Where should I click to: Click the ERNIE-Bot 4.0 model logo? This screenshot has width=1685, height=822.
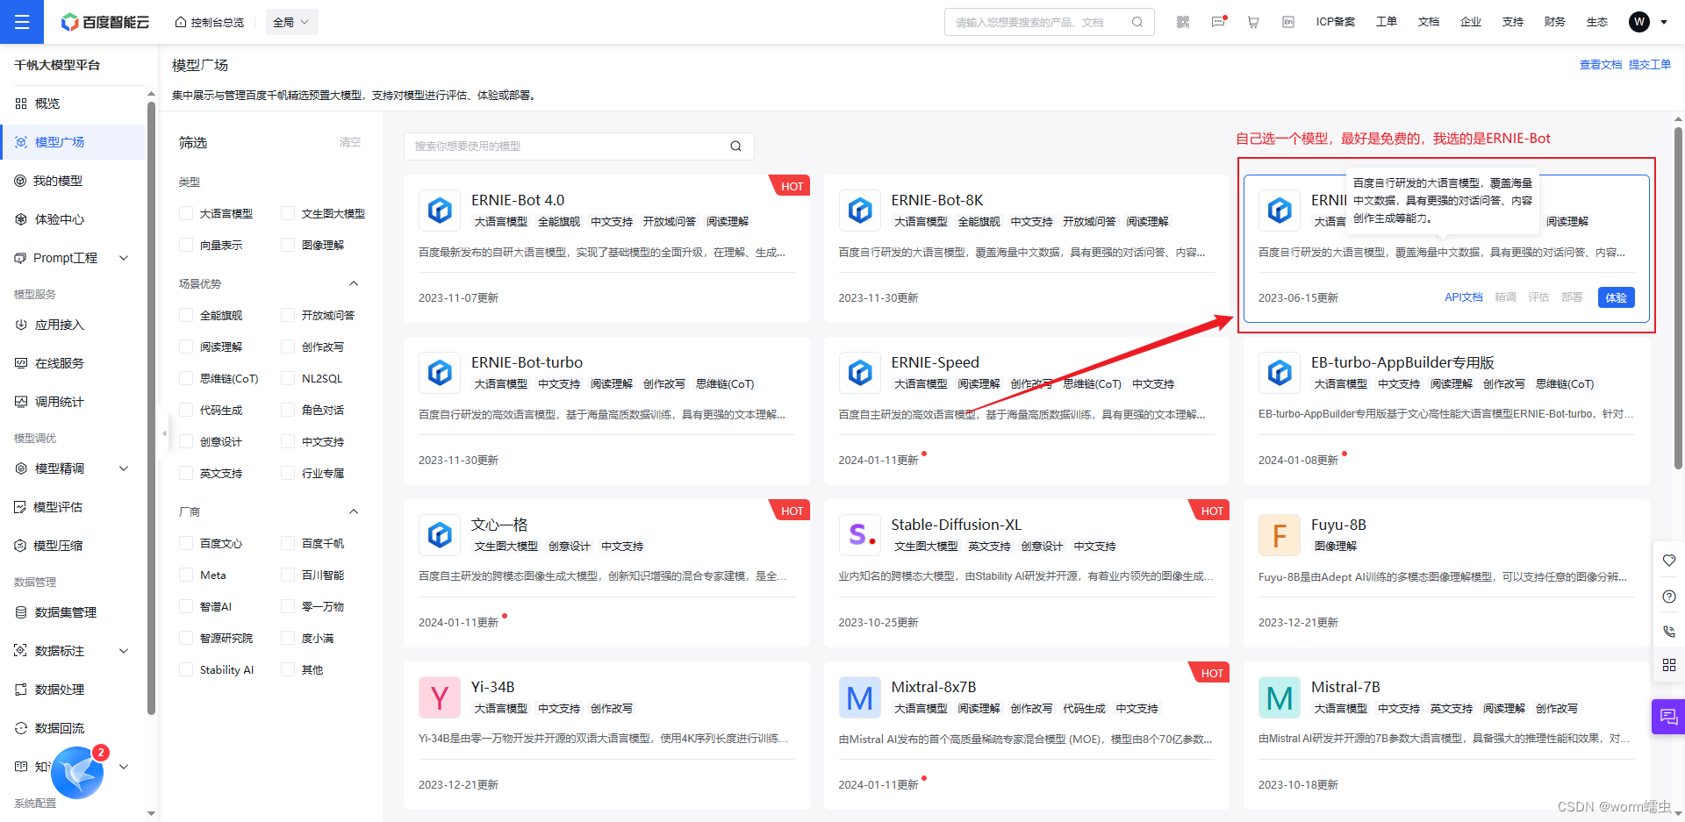[440, 211]
